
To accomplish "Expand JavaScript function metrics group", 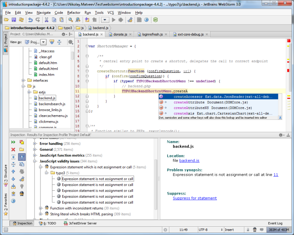I will point(34,155).
